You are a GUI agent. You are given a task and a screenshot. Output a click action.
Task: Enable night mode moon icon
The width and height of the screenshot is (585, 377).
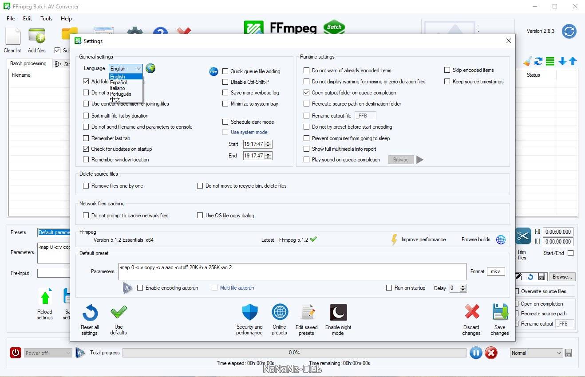[x=338, y=312]
